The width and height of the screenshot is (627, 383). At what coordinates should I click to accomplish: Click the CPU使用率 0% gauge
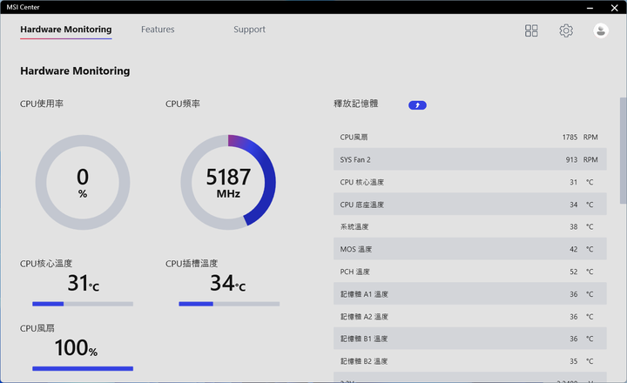pos(83,182)
